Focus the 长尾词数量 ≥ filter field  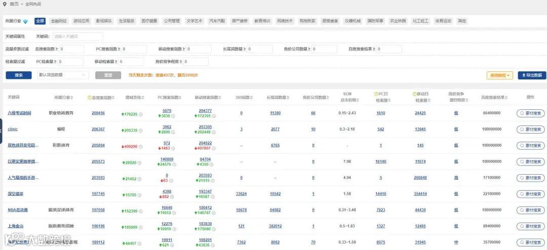(x=260, y=49)
